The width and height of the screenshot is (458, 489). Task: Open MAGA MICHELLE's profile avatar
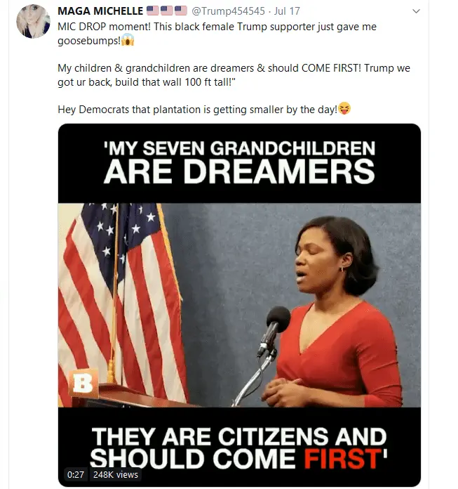(33, 22)
